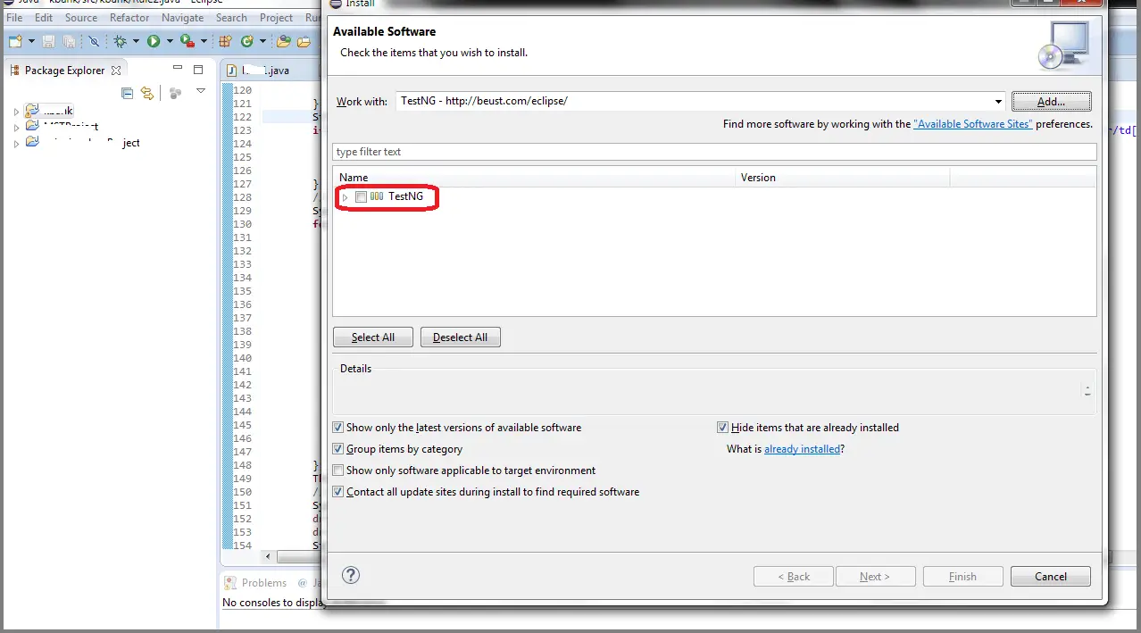Click the Package Explorer tab icon
The width and height of the screenshot is (1141, 633).
[15, 71]
